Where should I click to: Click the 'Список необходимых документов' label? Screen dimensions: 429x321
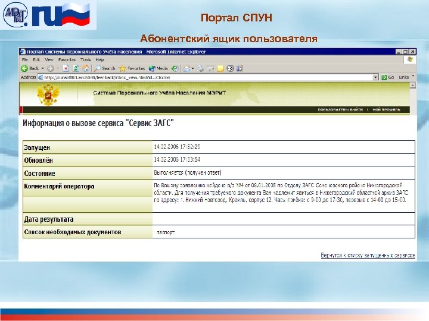(73, 232)
